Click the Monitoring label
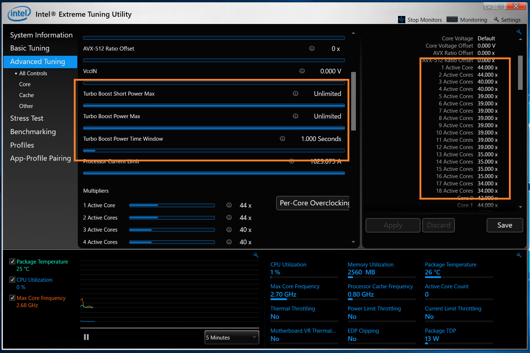The width and height of the screenshot is (530, 353). pyautogui.click(x=473, y=20)
